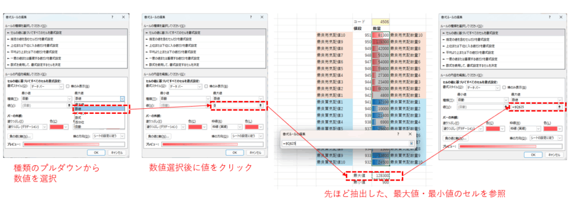This screenshot has height=207, width=578.
Task: Click help ? in dialog with open 種類 list
Action: point(112,17)
